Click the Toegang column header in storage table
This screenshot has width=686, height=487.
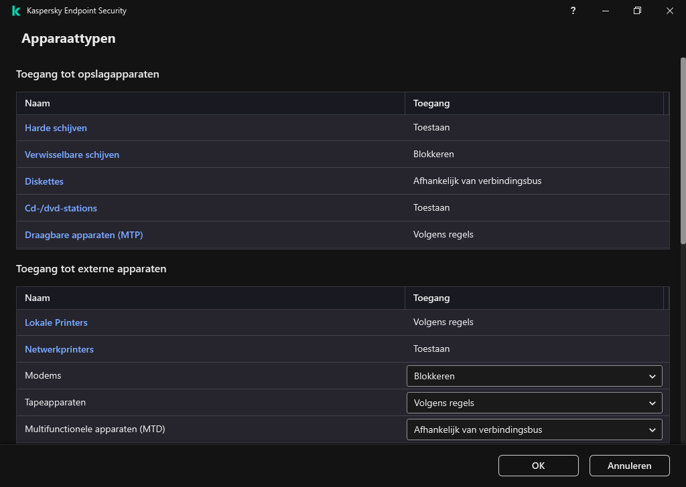[x=430, y=103]
